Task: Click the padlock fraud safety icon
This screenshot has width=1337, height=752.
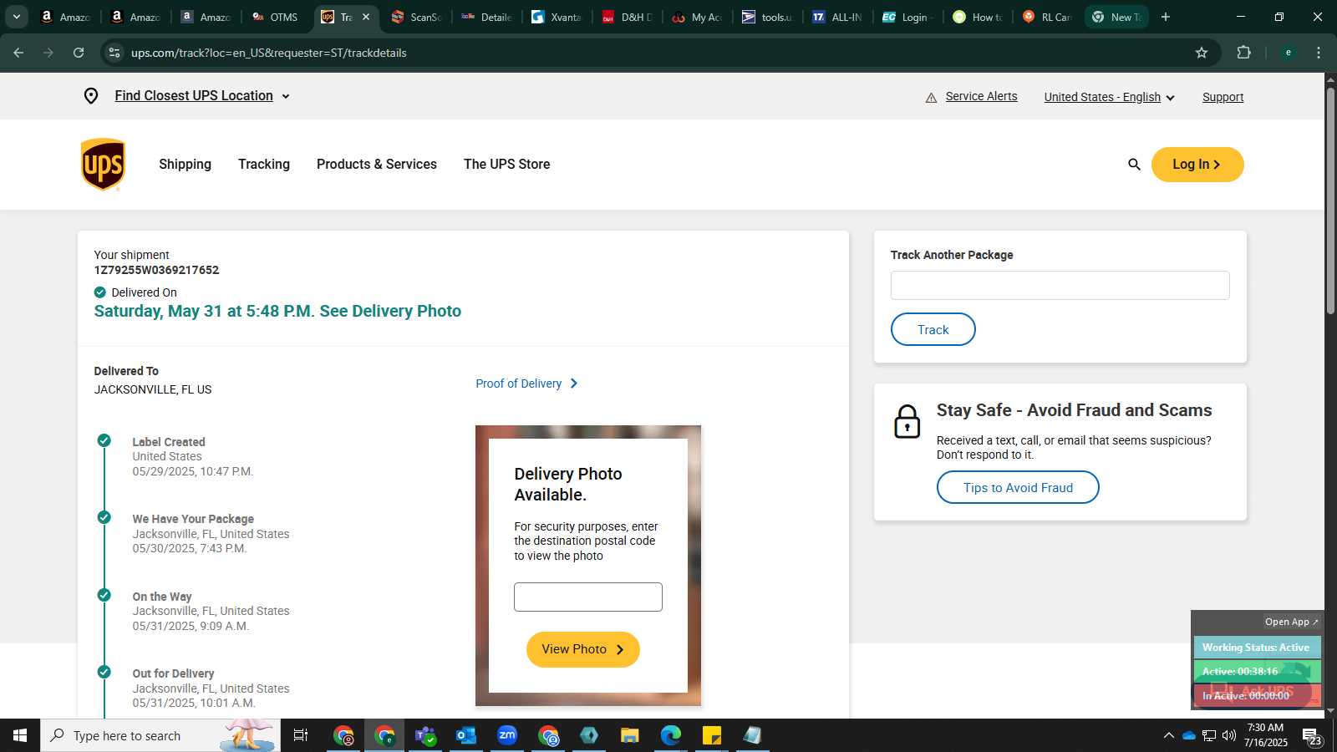Action: pyautogui.click(x=907, y=422)
